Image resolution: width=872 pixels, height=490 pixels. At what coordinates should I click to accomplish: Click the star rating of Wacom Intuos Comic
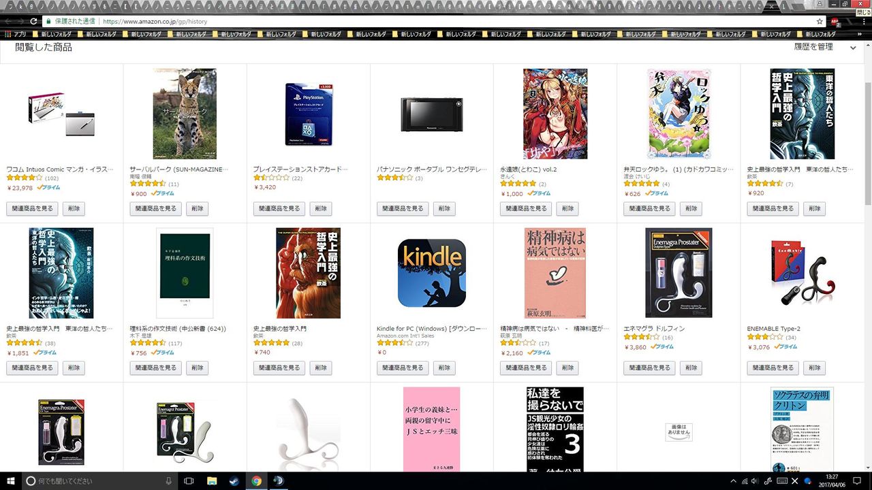click(x=24, y=178)
